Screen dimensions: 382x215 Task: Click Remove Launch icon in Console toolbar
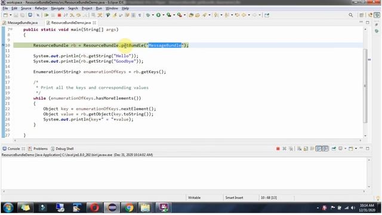tap(284, 149)
